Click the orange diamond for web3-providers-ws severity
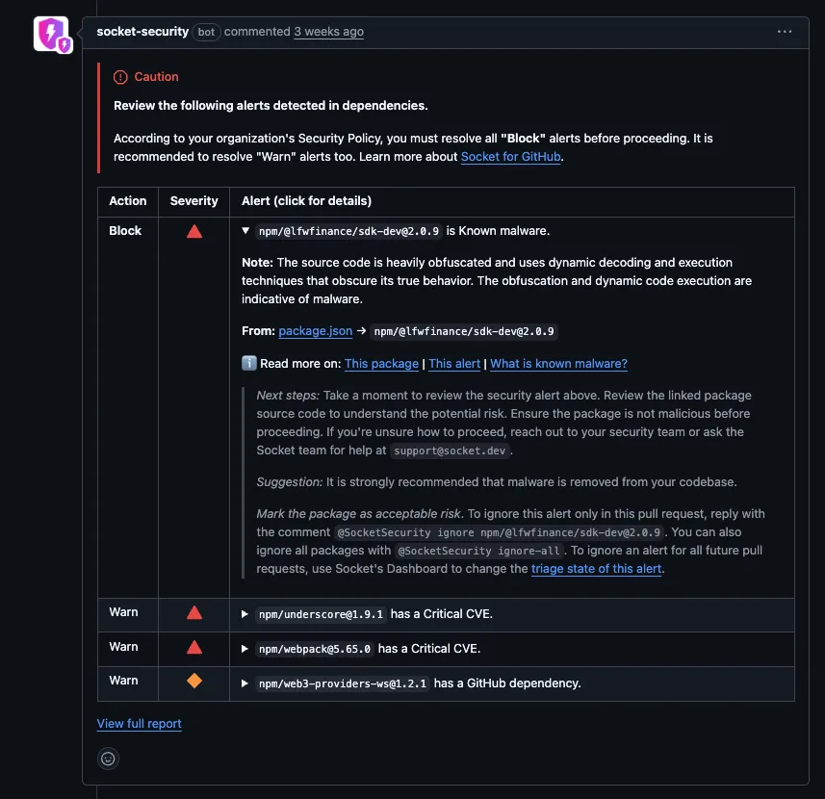 (193, 682)
